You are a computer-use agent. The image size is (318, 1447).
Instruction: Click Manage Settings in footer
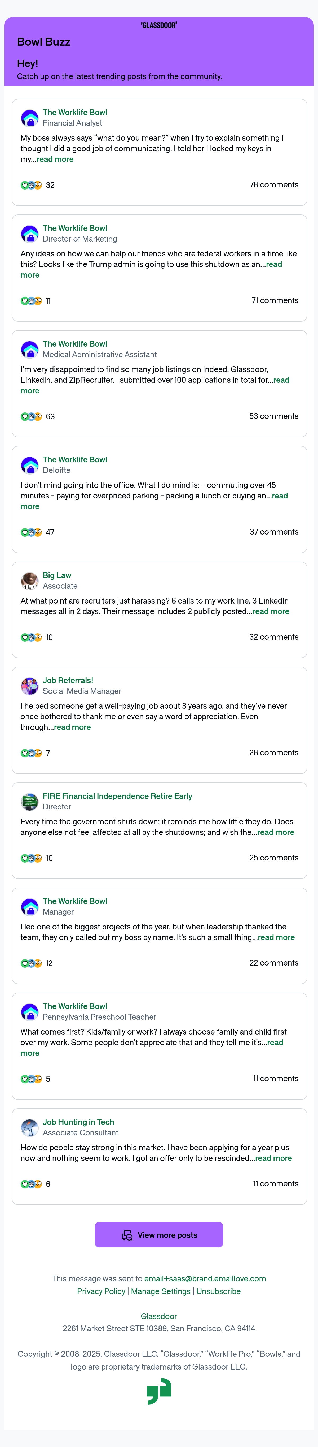(161, 1291)
